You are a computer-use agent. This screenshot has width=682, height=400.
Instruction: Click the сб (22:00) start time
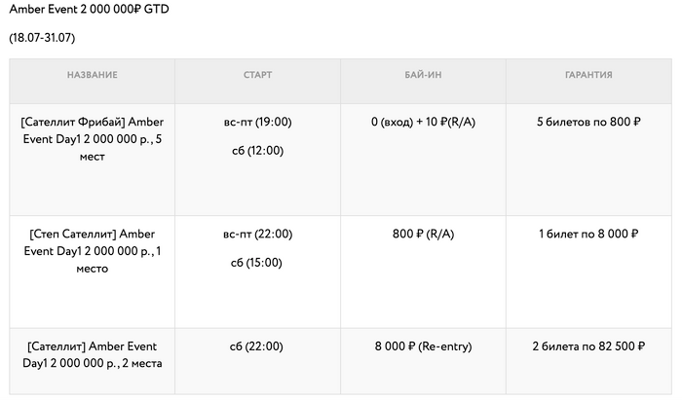tap(257, 346)
